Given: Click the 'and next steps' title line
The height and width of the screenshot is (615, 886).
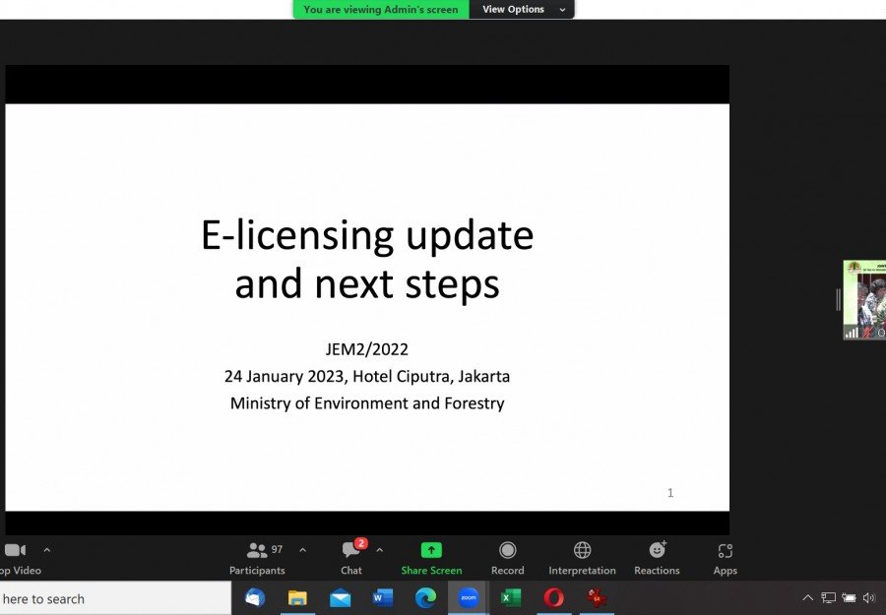Looking at the screenshot, I should click(x=367, y=283).
